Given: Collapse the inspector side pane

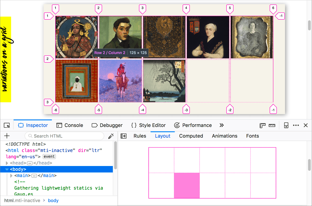Looking at the screenshot, I should tap(123, 136).
